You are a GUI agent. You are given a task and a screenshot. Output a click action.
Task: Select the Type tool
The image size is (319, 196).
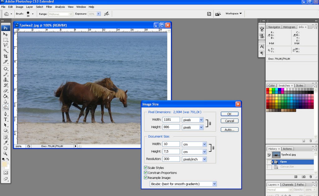[x=6, y=119]
